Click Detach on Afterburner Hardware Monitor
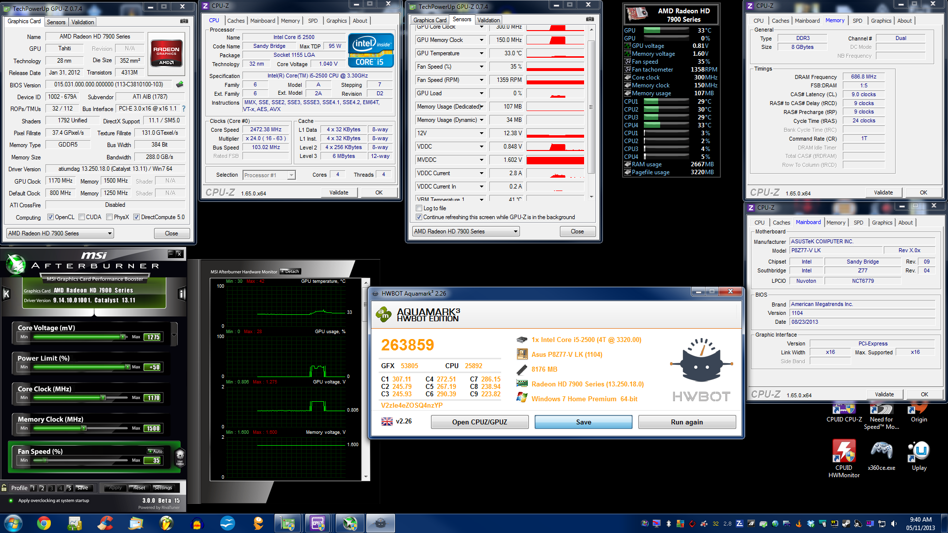Image resolution: width=948 pixels, height=533 pixels. [x=290, y=271]
